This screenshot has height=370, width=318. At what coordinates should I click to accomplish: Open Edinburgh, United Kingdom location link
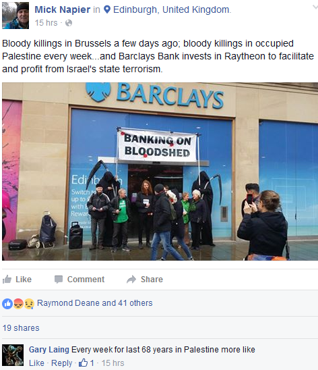coord(172,9)
